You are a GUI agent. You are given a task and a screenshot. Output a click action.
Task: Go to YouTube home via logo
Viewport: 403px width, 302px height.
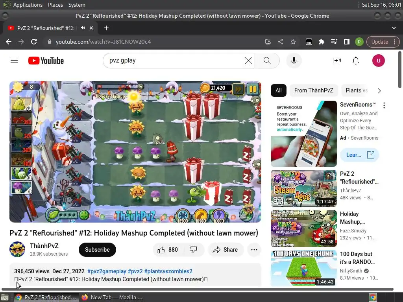46,61
